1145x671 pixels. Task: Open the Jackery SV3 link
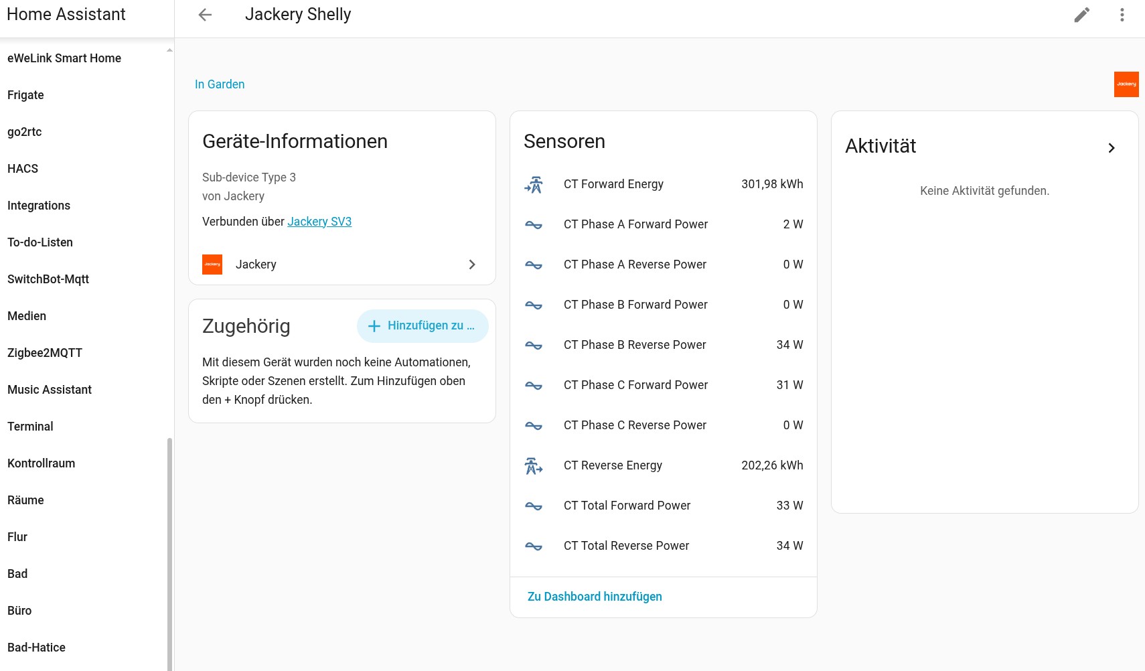(319, 222)
